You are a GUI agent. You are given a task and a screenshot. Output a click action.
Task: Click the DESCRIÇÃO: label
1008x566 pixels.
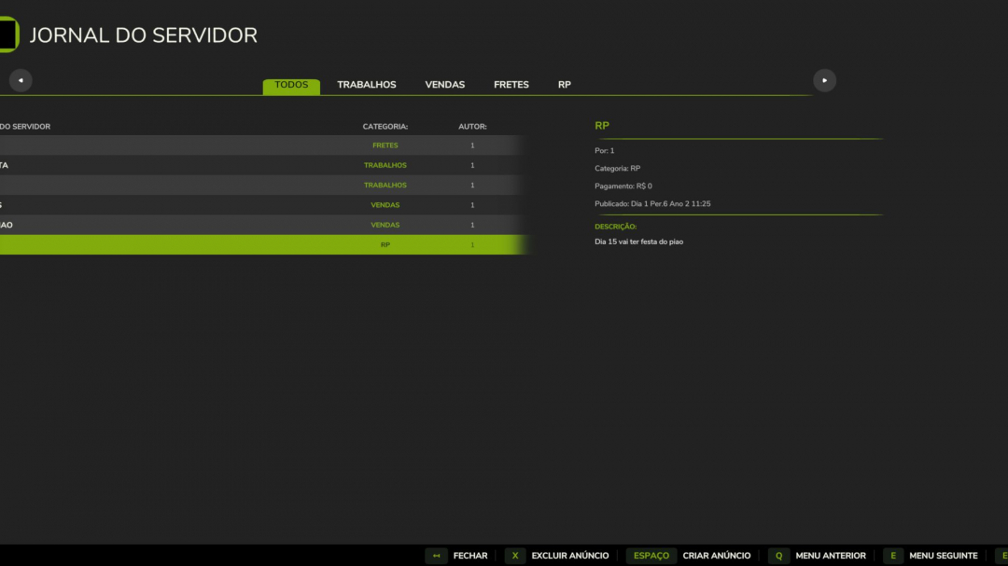point(615,227)
